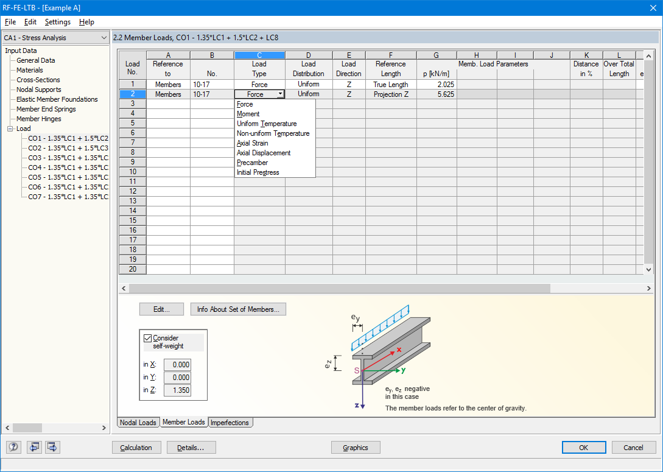
Task: Click table horizontal scroll right arrow
Action: click(648, 288)
